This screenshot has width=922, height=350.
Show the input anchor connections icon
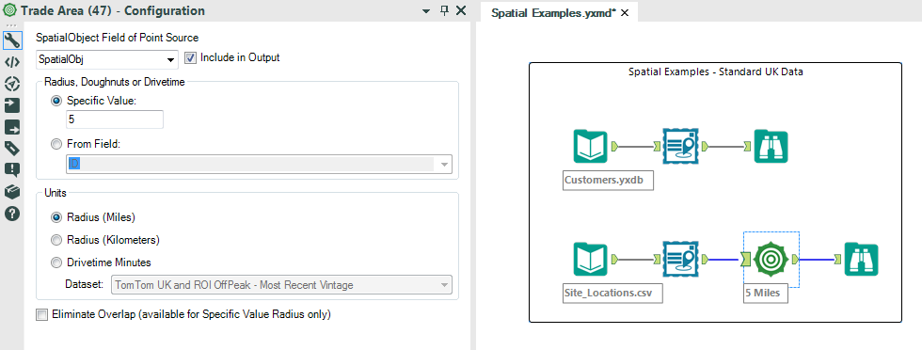(x=11, y=105)
